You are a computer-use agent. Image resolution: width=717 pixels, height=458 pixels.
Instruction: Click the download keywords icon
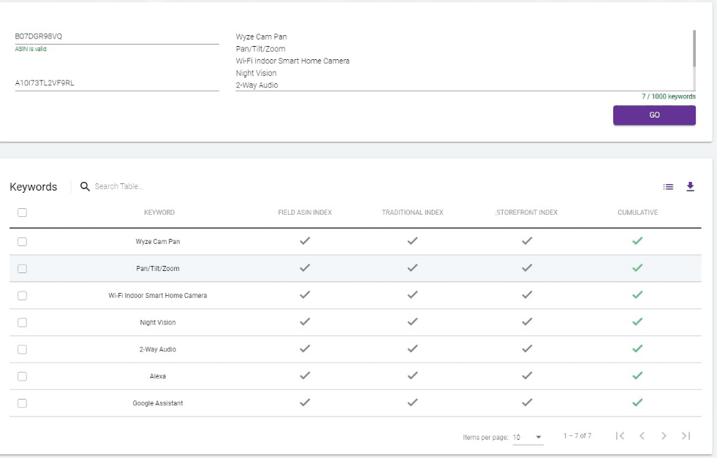[690, 187]
